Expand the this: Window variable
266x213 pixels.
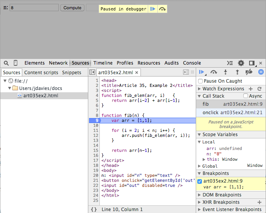coord(204,159)
